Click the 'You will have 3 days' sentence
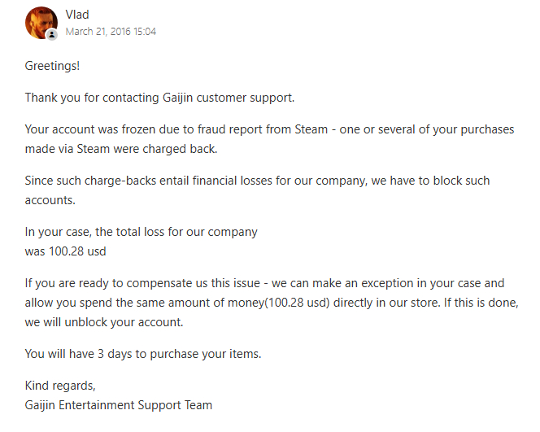Viewport: 540px width, 432px height. (143, 354)
